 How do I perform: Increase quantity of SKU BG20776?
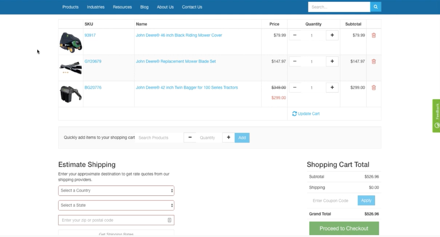(x=332, y=88)
